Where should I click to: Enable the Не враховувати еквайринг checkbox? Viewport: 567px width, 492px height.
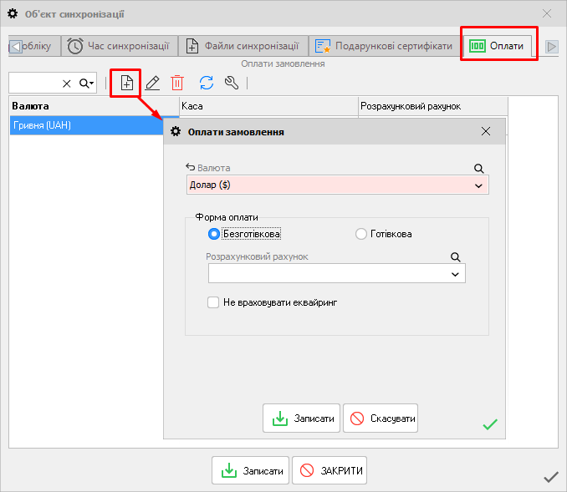[x=213, y=302]
